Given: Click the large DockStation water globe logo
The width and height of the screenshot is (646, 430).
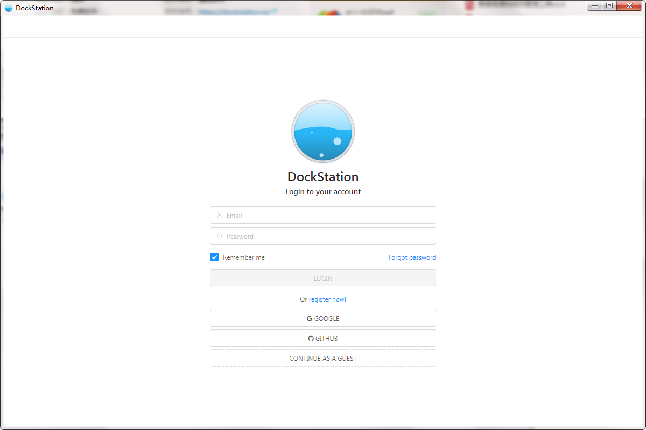Looking at the screenshot, I should click(x=323, y=132).
